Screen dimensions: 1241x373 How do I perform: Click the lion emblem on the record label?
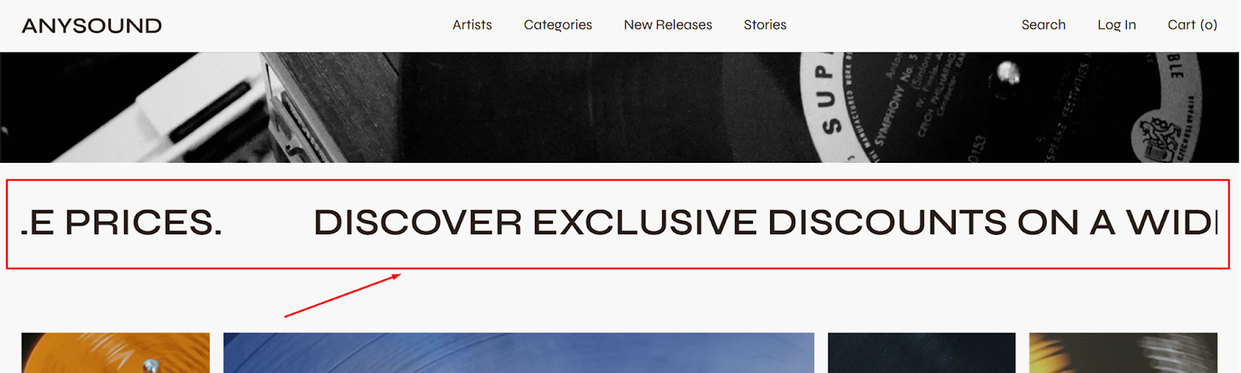[1156, 136]
